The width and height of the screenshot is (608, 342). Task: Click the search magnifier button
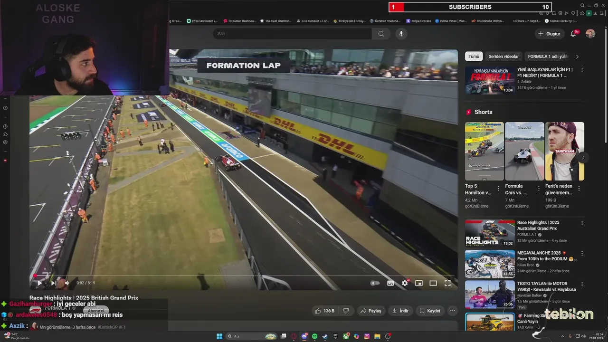tap(381, 34)
